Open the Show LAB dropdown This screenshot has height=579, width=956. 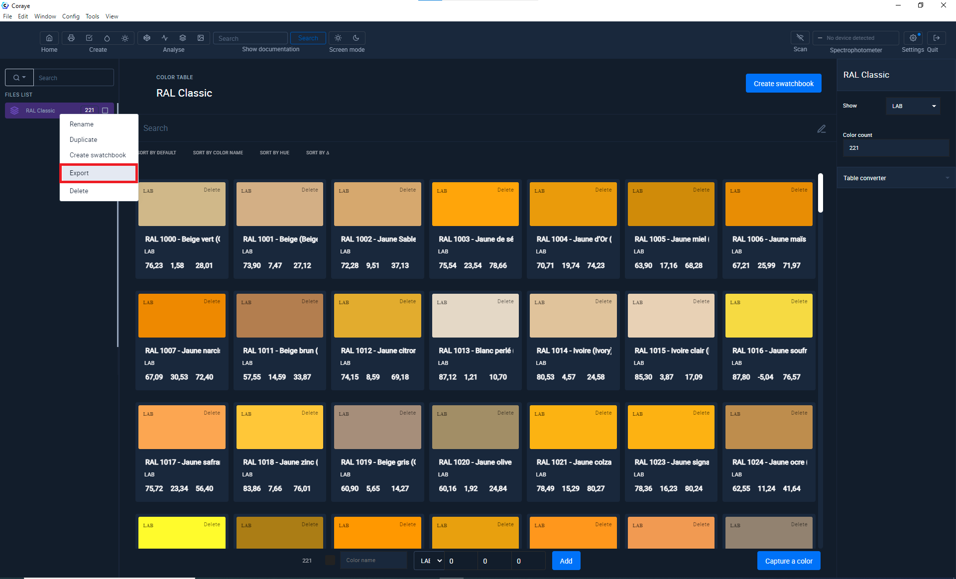913,106
